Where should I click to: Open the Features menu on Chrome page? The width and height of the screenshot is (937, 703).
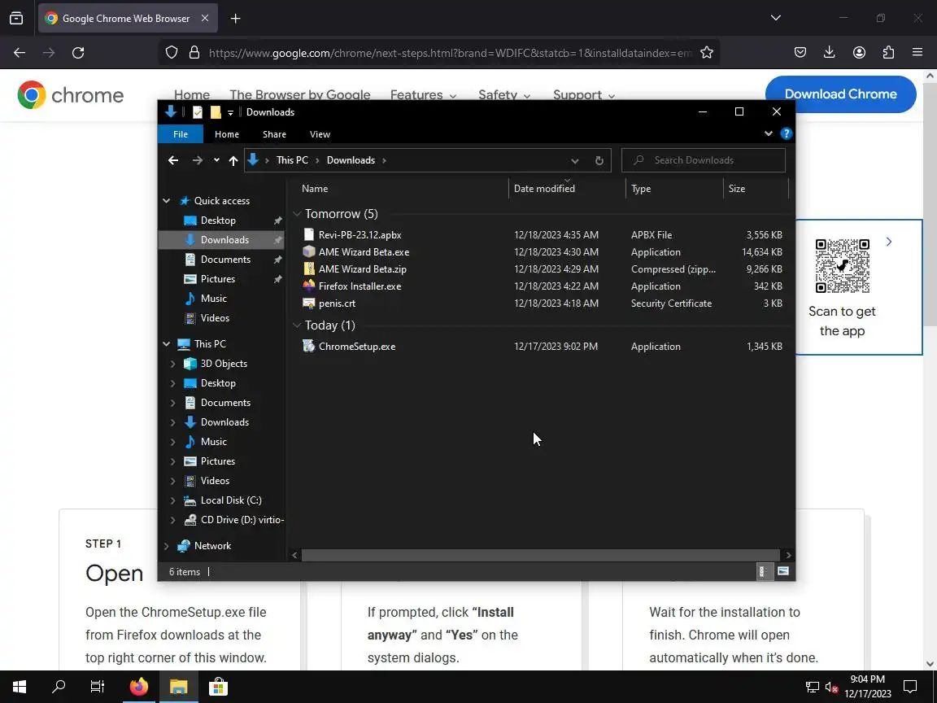click(x=423, y=94)
